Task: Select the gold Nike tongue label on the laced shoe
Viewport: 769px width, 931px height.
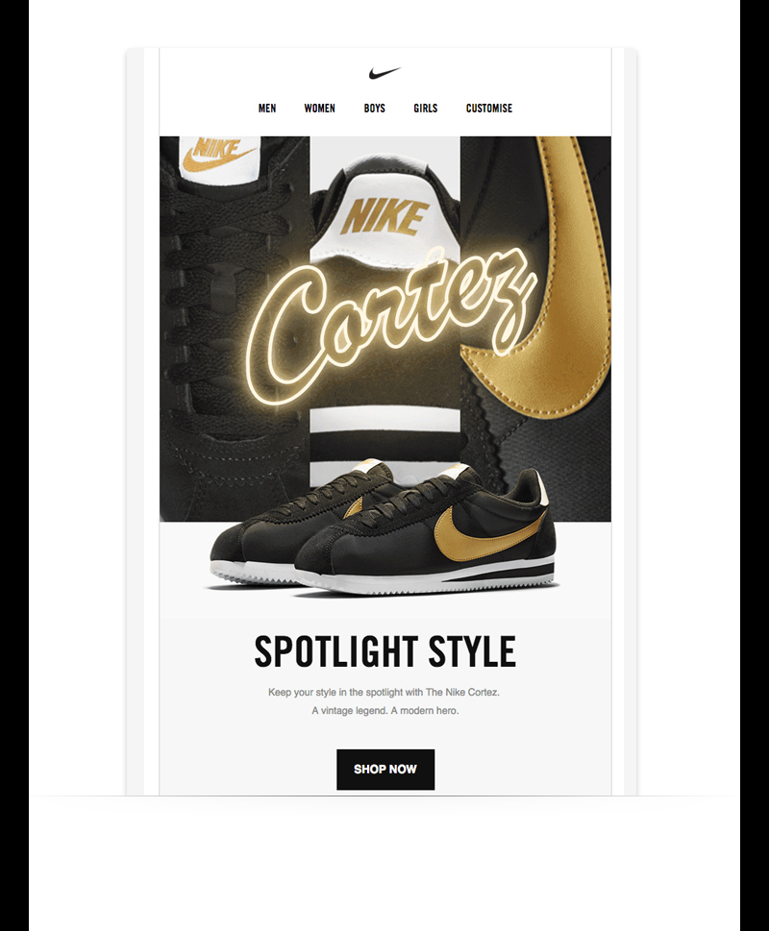Action: pyautogui.click(x=217, y=155)
